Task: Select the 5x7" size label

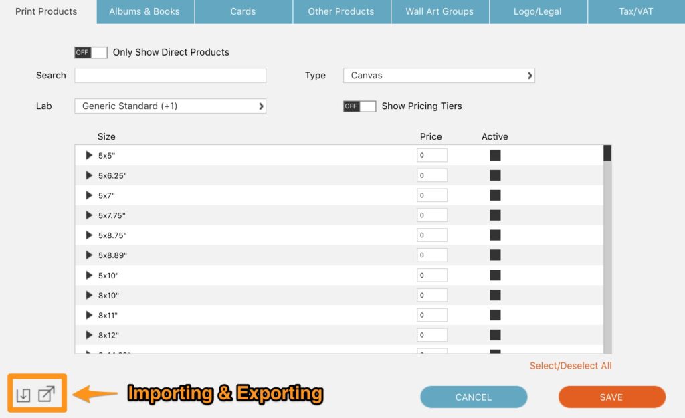Action: [106, 196]
